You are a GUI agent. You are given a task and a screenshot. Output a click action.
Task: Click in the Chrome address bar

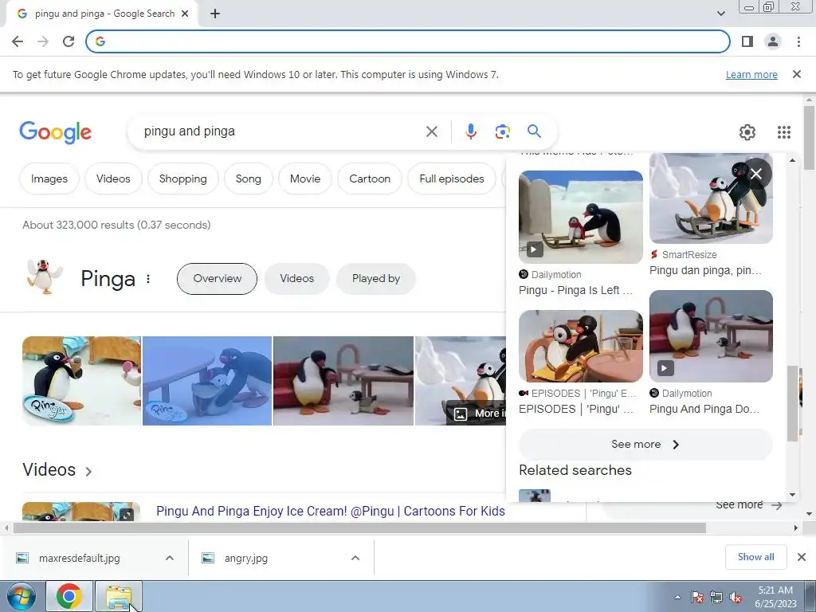point(408,41)
